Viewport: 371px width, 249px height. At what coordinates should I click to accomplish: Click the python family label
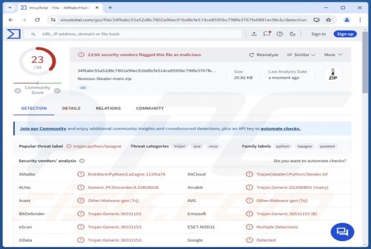click(x=283, y=146)
